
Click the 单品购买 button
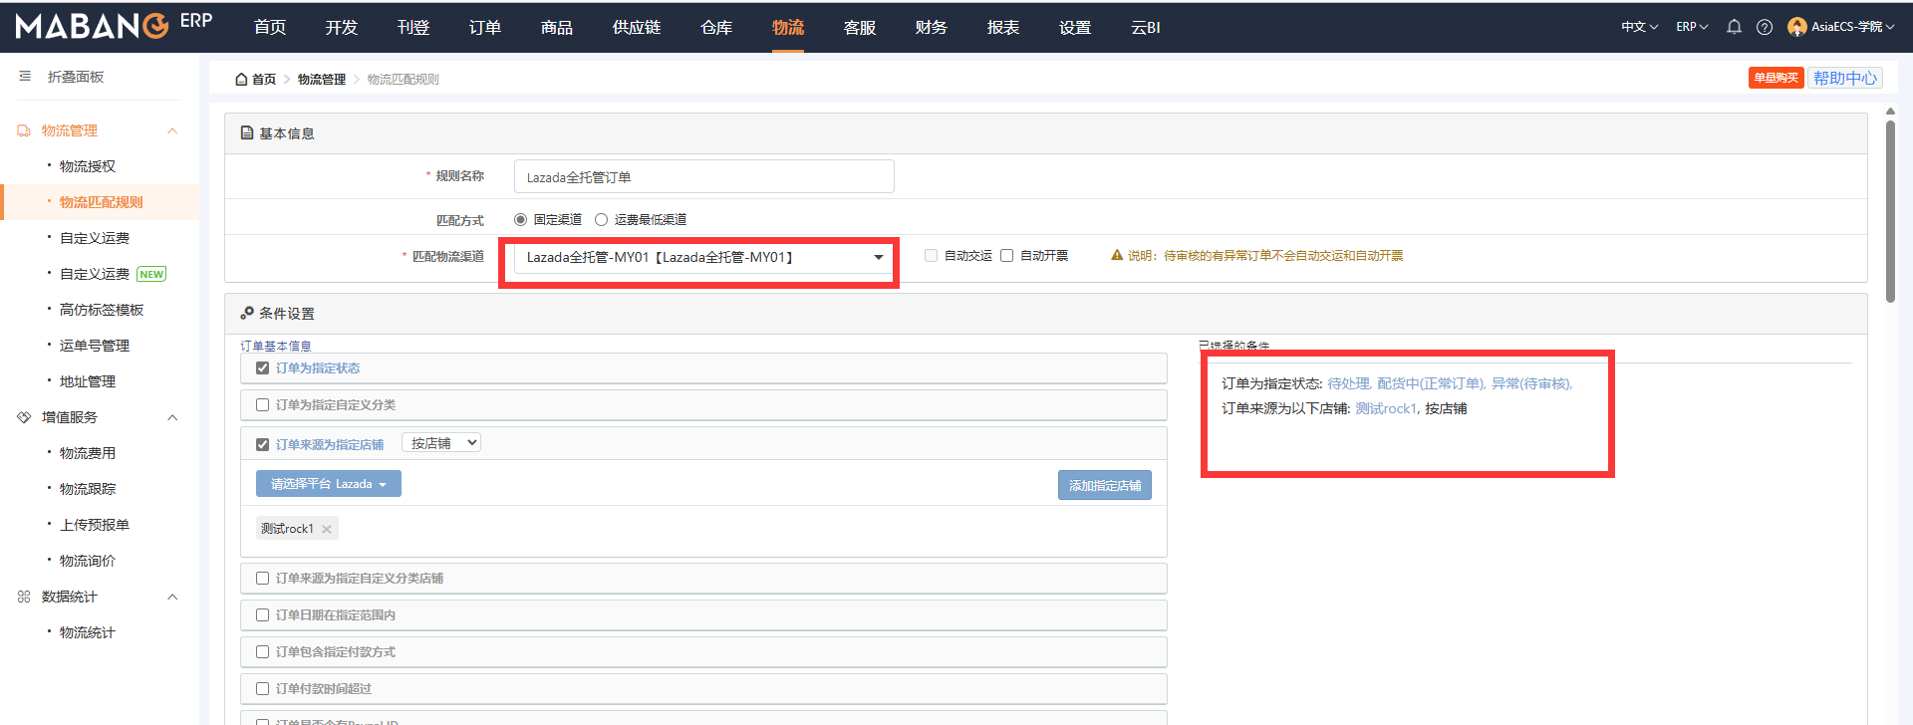tap(1776, 78)
